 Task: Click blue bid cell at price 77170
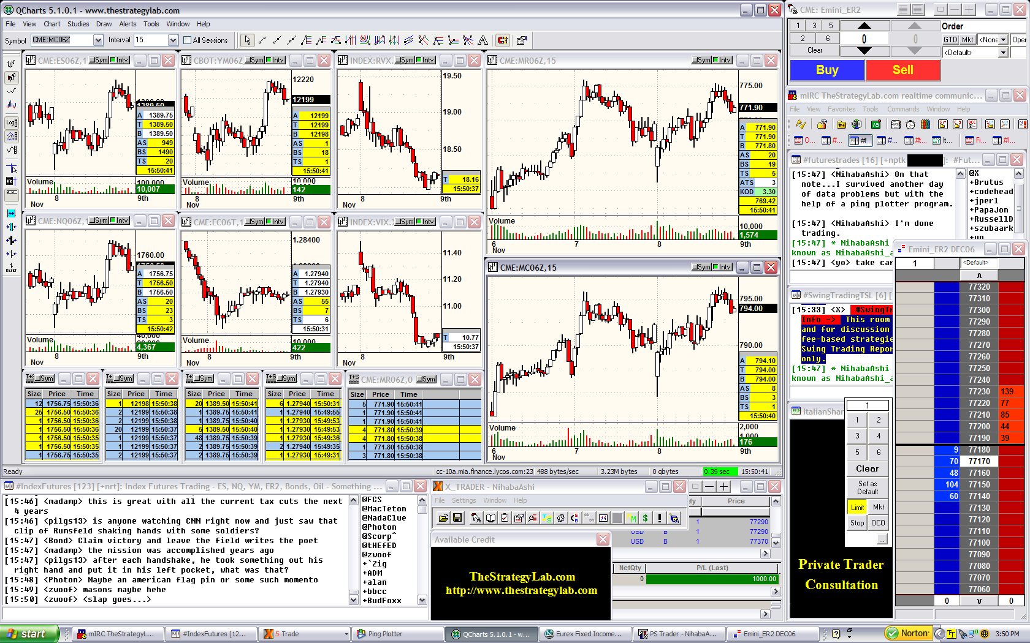947,461
